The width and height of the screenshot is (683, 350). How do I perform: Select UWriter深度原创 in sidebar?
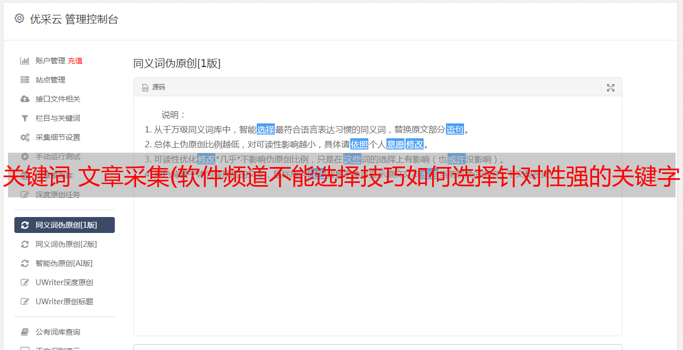(x=64, y=282)
